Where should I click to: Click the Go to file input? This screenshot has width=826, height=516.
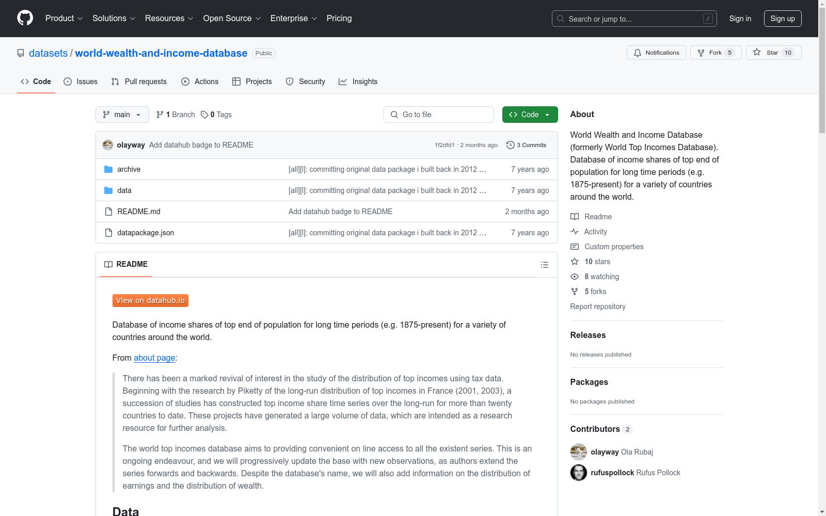[x=439, y=115]
